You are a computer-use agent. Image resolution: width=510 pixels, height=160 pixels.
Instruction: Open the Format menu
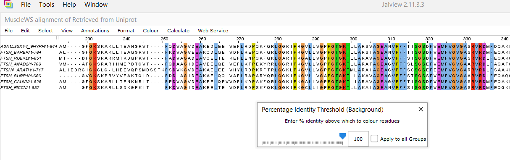[126, 31]
